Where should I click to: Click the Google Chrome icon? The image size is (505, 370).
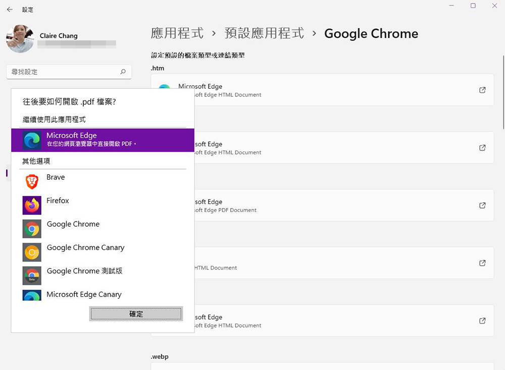coord(32,229)
